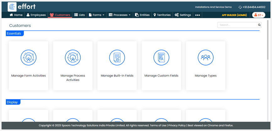This screenshot has height=131, width=272.
Task: Open the Privacy Policy link
Action: [177, 125]
